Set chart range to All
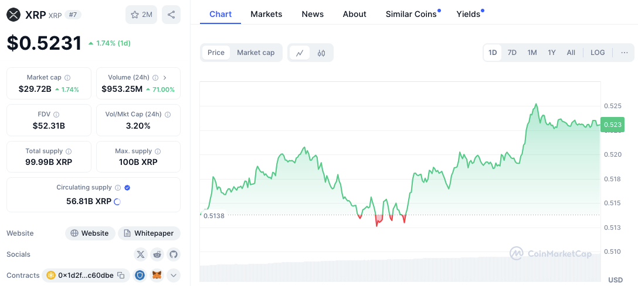 pos(571,53)
